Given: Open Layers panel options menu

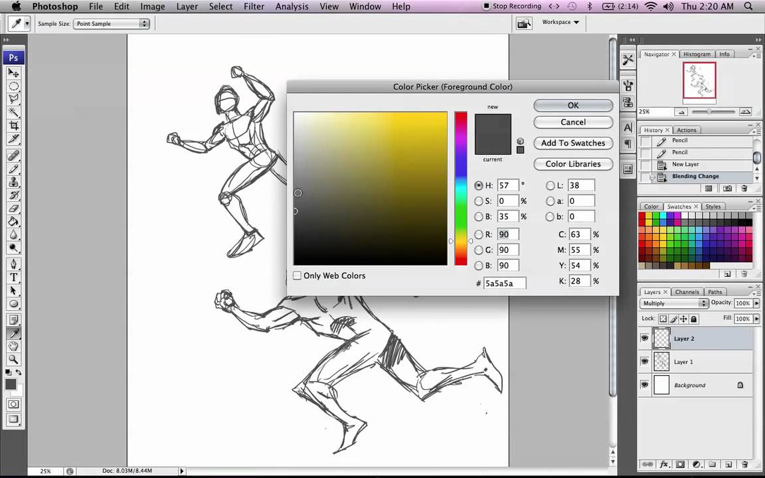Looking at the screenshot, I should coord(758,293).
